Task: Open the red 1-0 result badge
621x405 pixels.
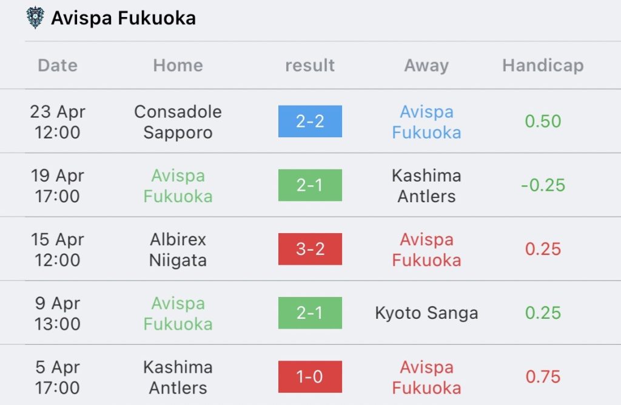Action: [x=310, y=376]
